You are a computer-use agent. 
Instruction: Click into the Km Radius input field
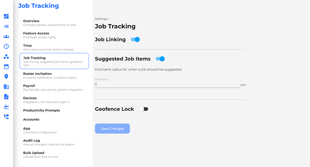point(167,85)
